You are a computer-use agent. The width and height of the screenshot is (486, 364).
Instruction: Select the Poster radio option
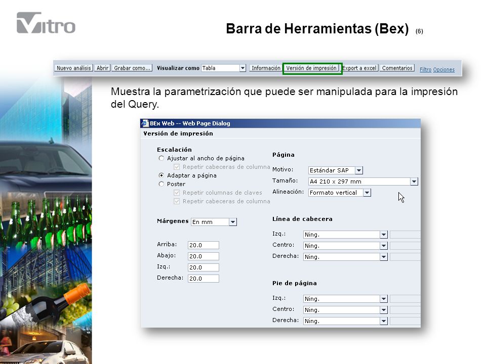pyautogui.click(x=161, y=184)
